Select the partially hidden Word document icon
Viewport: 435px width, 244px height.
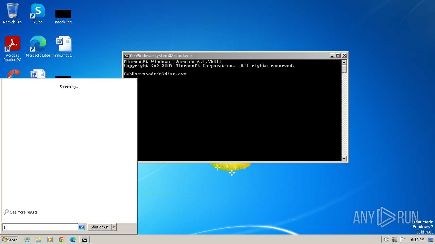point(37,74)
